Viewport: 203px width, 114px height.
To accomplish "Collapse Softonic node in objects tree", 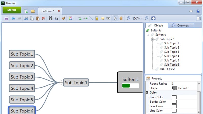I will [x=148, y=35].
